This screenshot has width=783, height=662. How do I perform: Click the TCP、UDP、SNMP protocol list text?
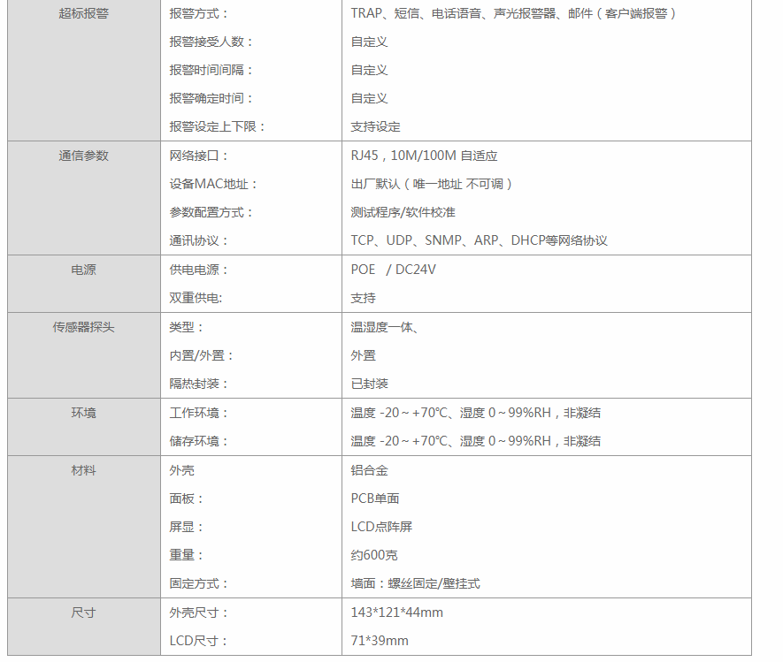click(x=479, y=241)
